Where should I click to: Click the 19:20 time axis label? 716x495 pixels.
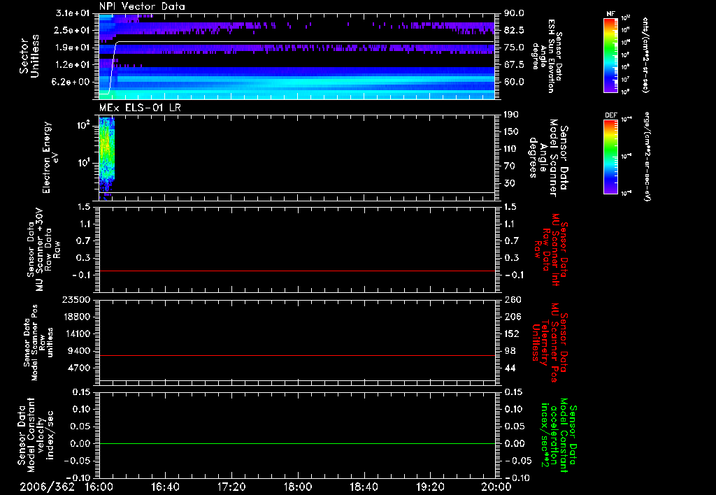[x=430, y=487]
